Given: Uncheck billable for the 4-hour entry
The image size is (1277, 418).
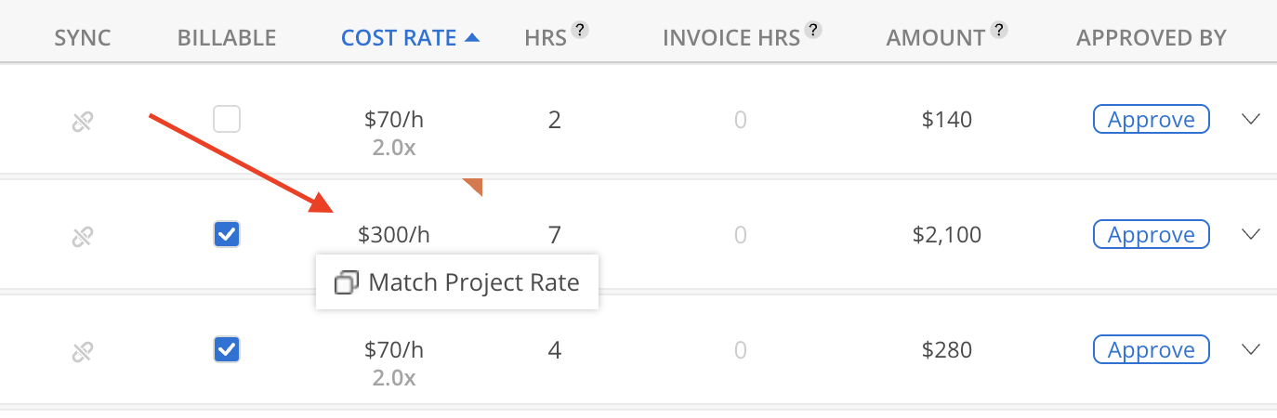Looking at the screenshot, I should (227, 349).
